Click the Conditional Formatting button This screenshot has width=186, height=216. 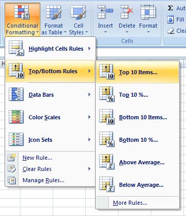pyautogui.click(x=22, y=19)
